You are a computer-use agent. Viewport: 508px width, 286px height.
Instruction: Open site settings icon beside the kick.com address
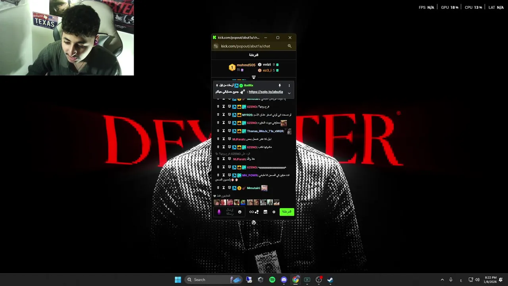click(216, 46)
